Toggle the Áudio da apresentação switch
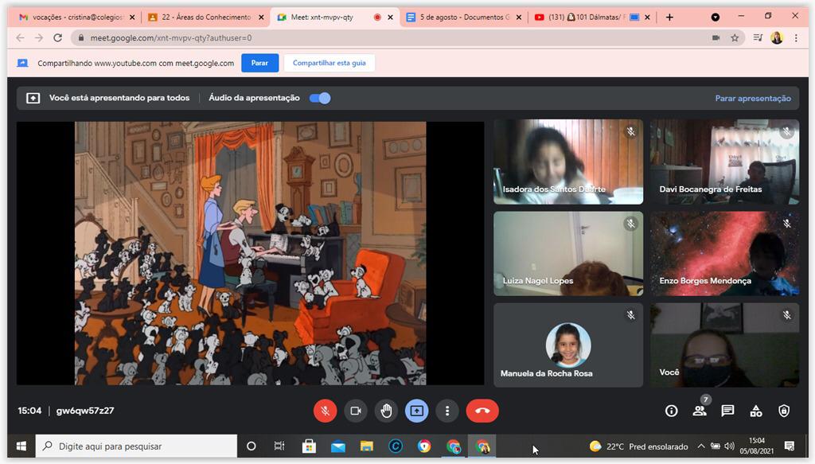The height and width of the screenshot is (464, 815). pos(320,98)
